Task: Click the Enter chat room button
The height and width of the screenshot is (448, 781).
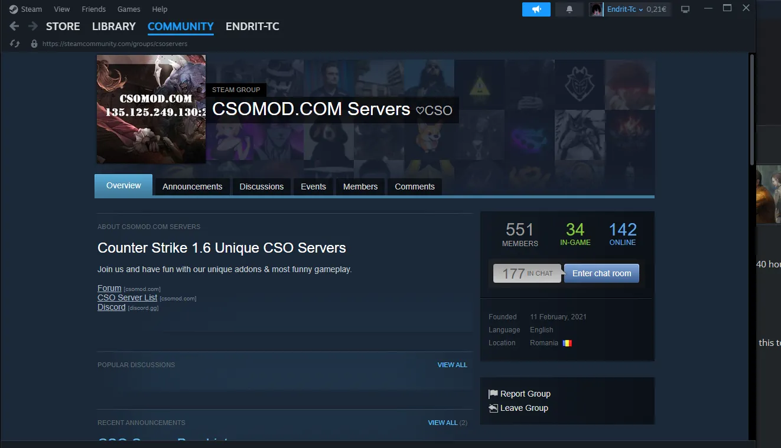Action: pos(601,273)
